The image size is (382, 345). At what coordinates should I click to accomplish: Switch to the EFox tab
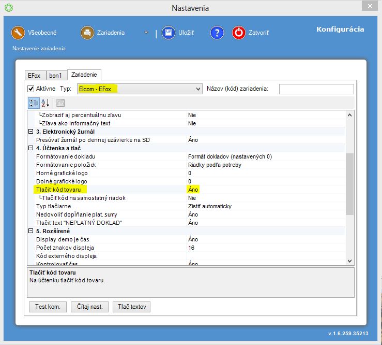tap(36, 76)
